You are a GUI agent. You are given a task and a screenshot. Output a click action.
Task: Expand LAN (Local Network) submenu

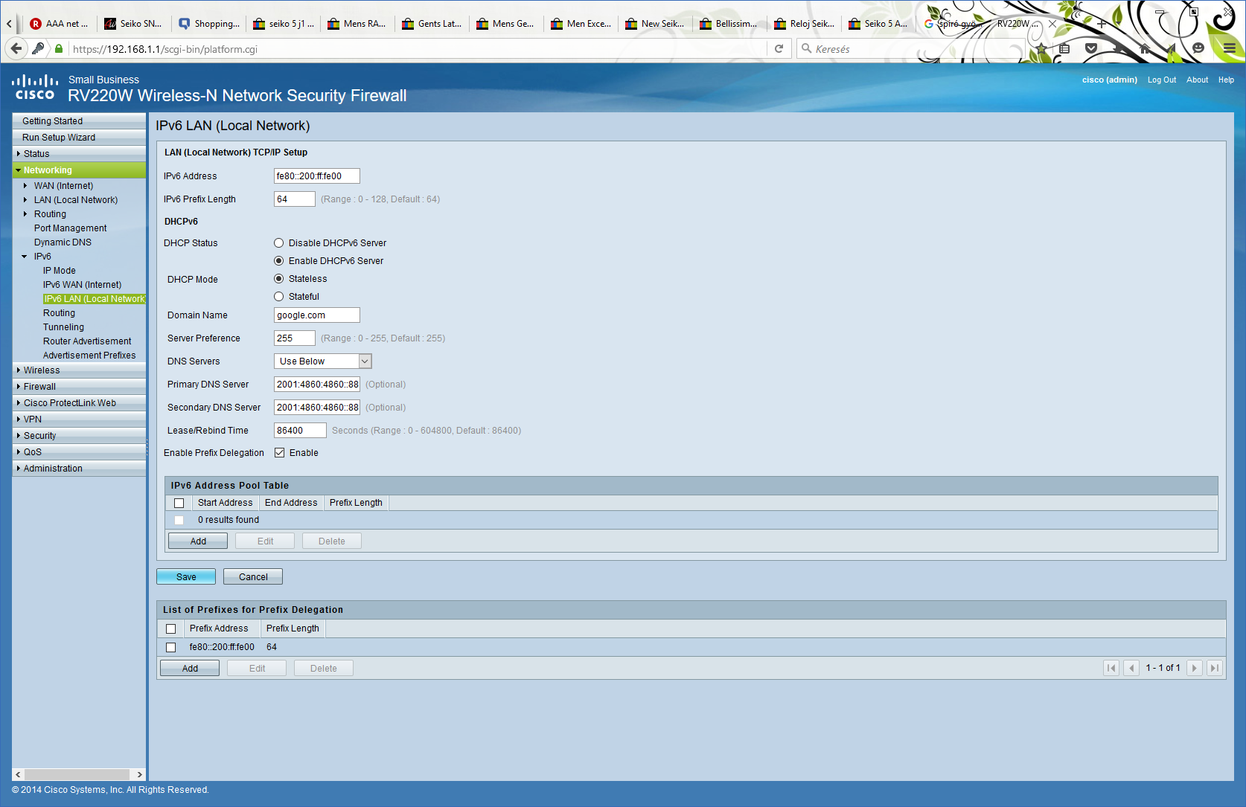coord(26,200)
